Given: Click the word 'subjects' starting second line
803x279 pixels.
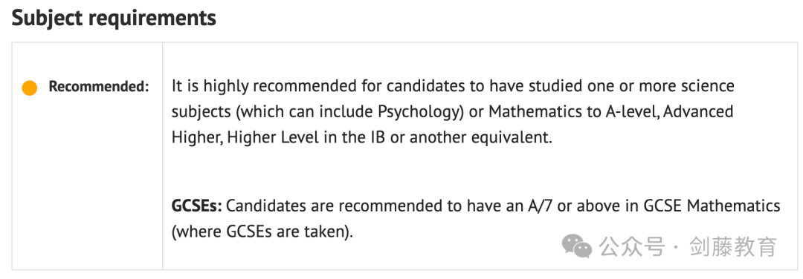Looking at the screenshot, I should [201, 112].
